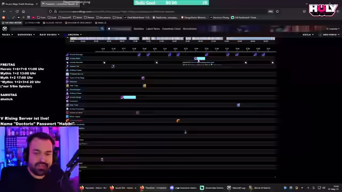
Task: Open the Gold bookmarks folder
Action: pos(52,18)
